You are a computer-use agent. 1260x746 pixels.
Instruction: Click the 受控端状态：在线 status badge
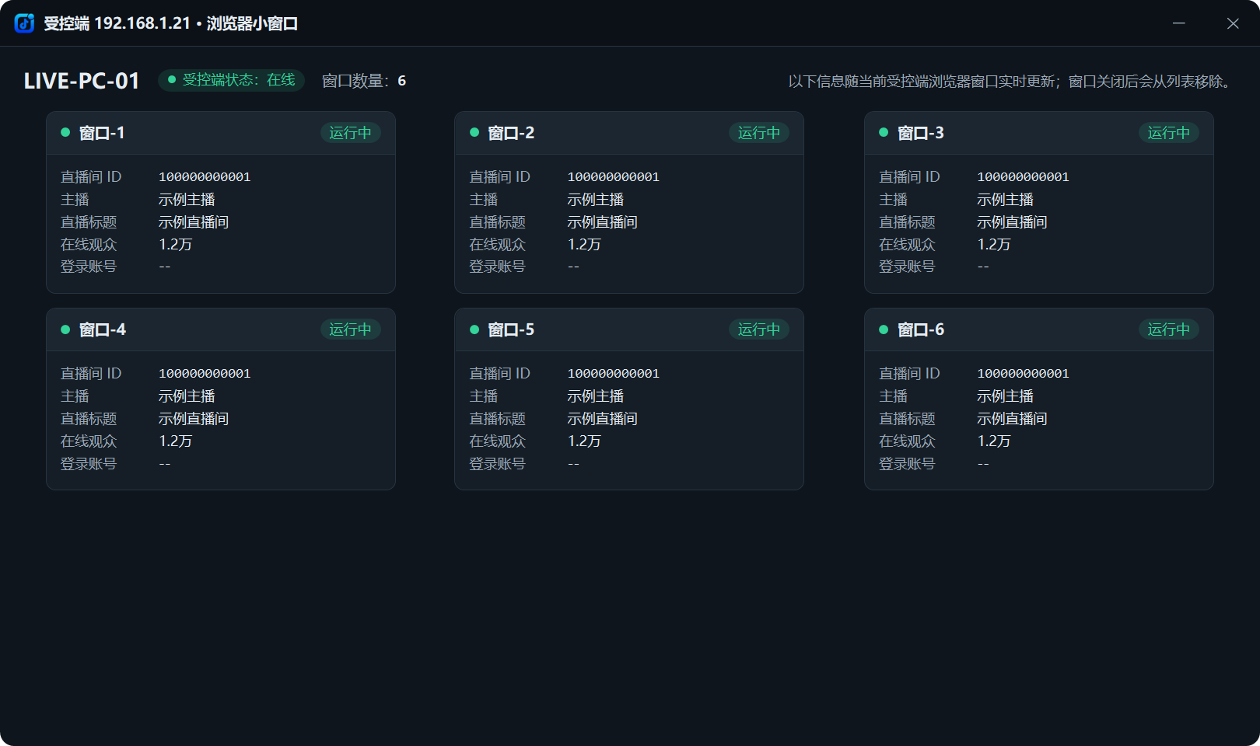(231, 80)
